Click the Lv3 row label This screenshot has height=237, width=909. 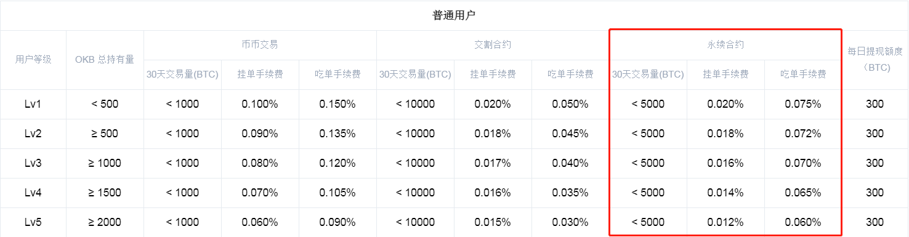point(33,163)
